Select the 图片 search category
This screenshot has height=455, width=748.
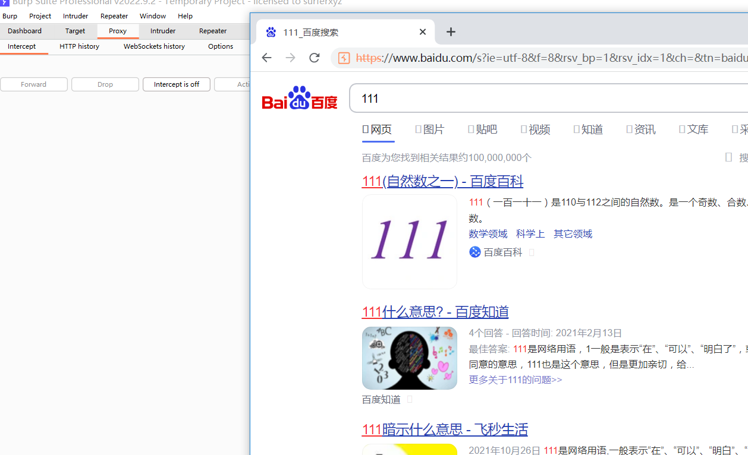coord(430,129)
